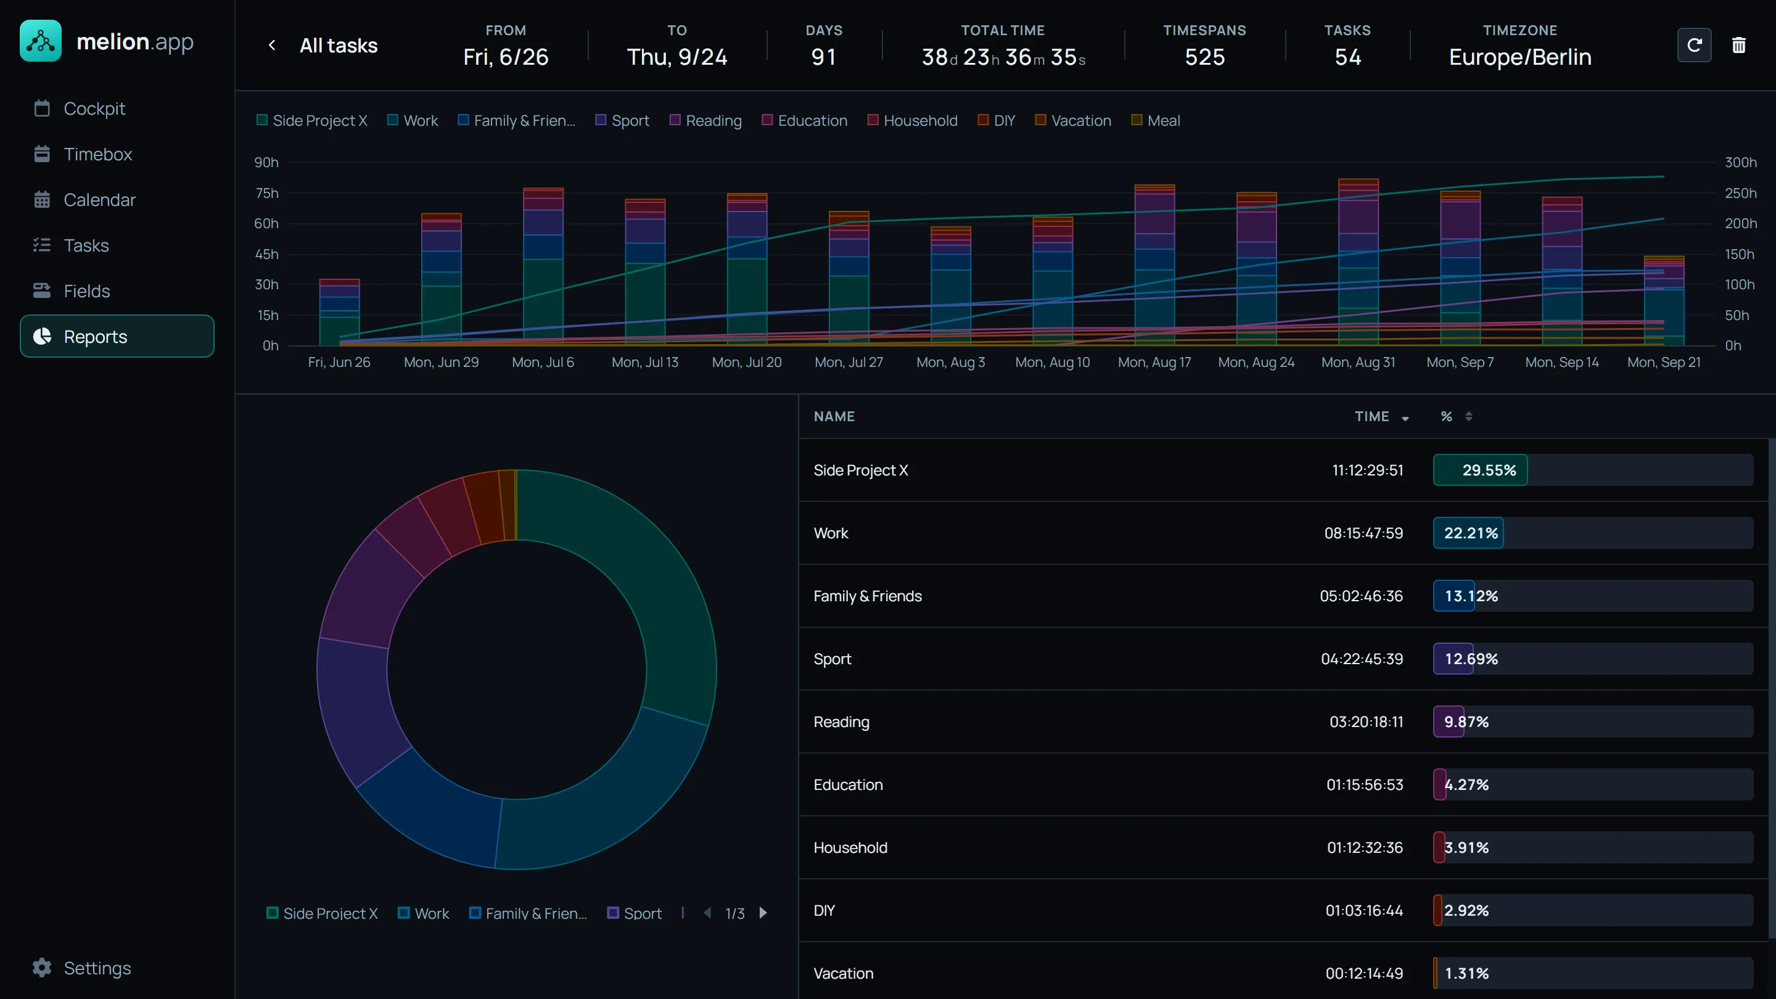Sort table by TIME column
Viewport: 1776px width, 999px height.
[x=1372, y=416]
